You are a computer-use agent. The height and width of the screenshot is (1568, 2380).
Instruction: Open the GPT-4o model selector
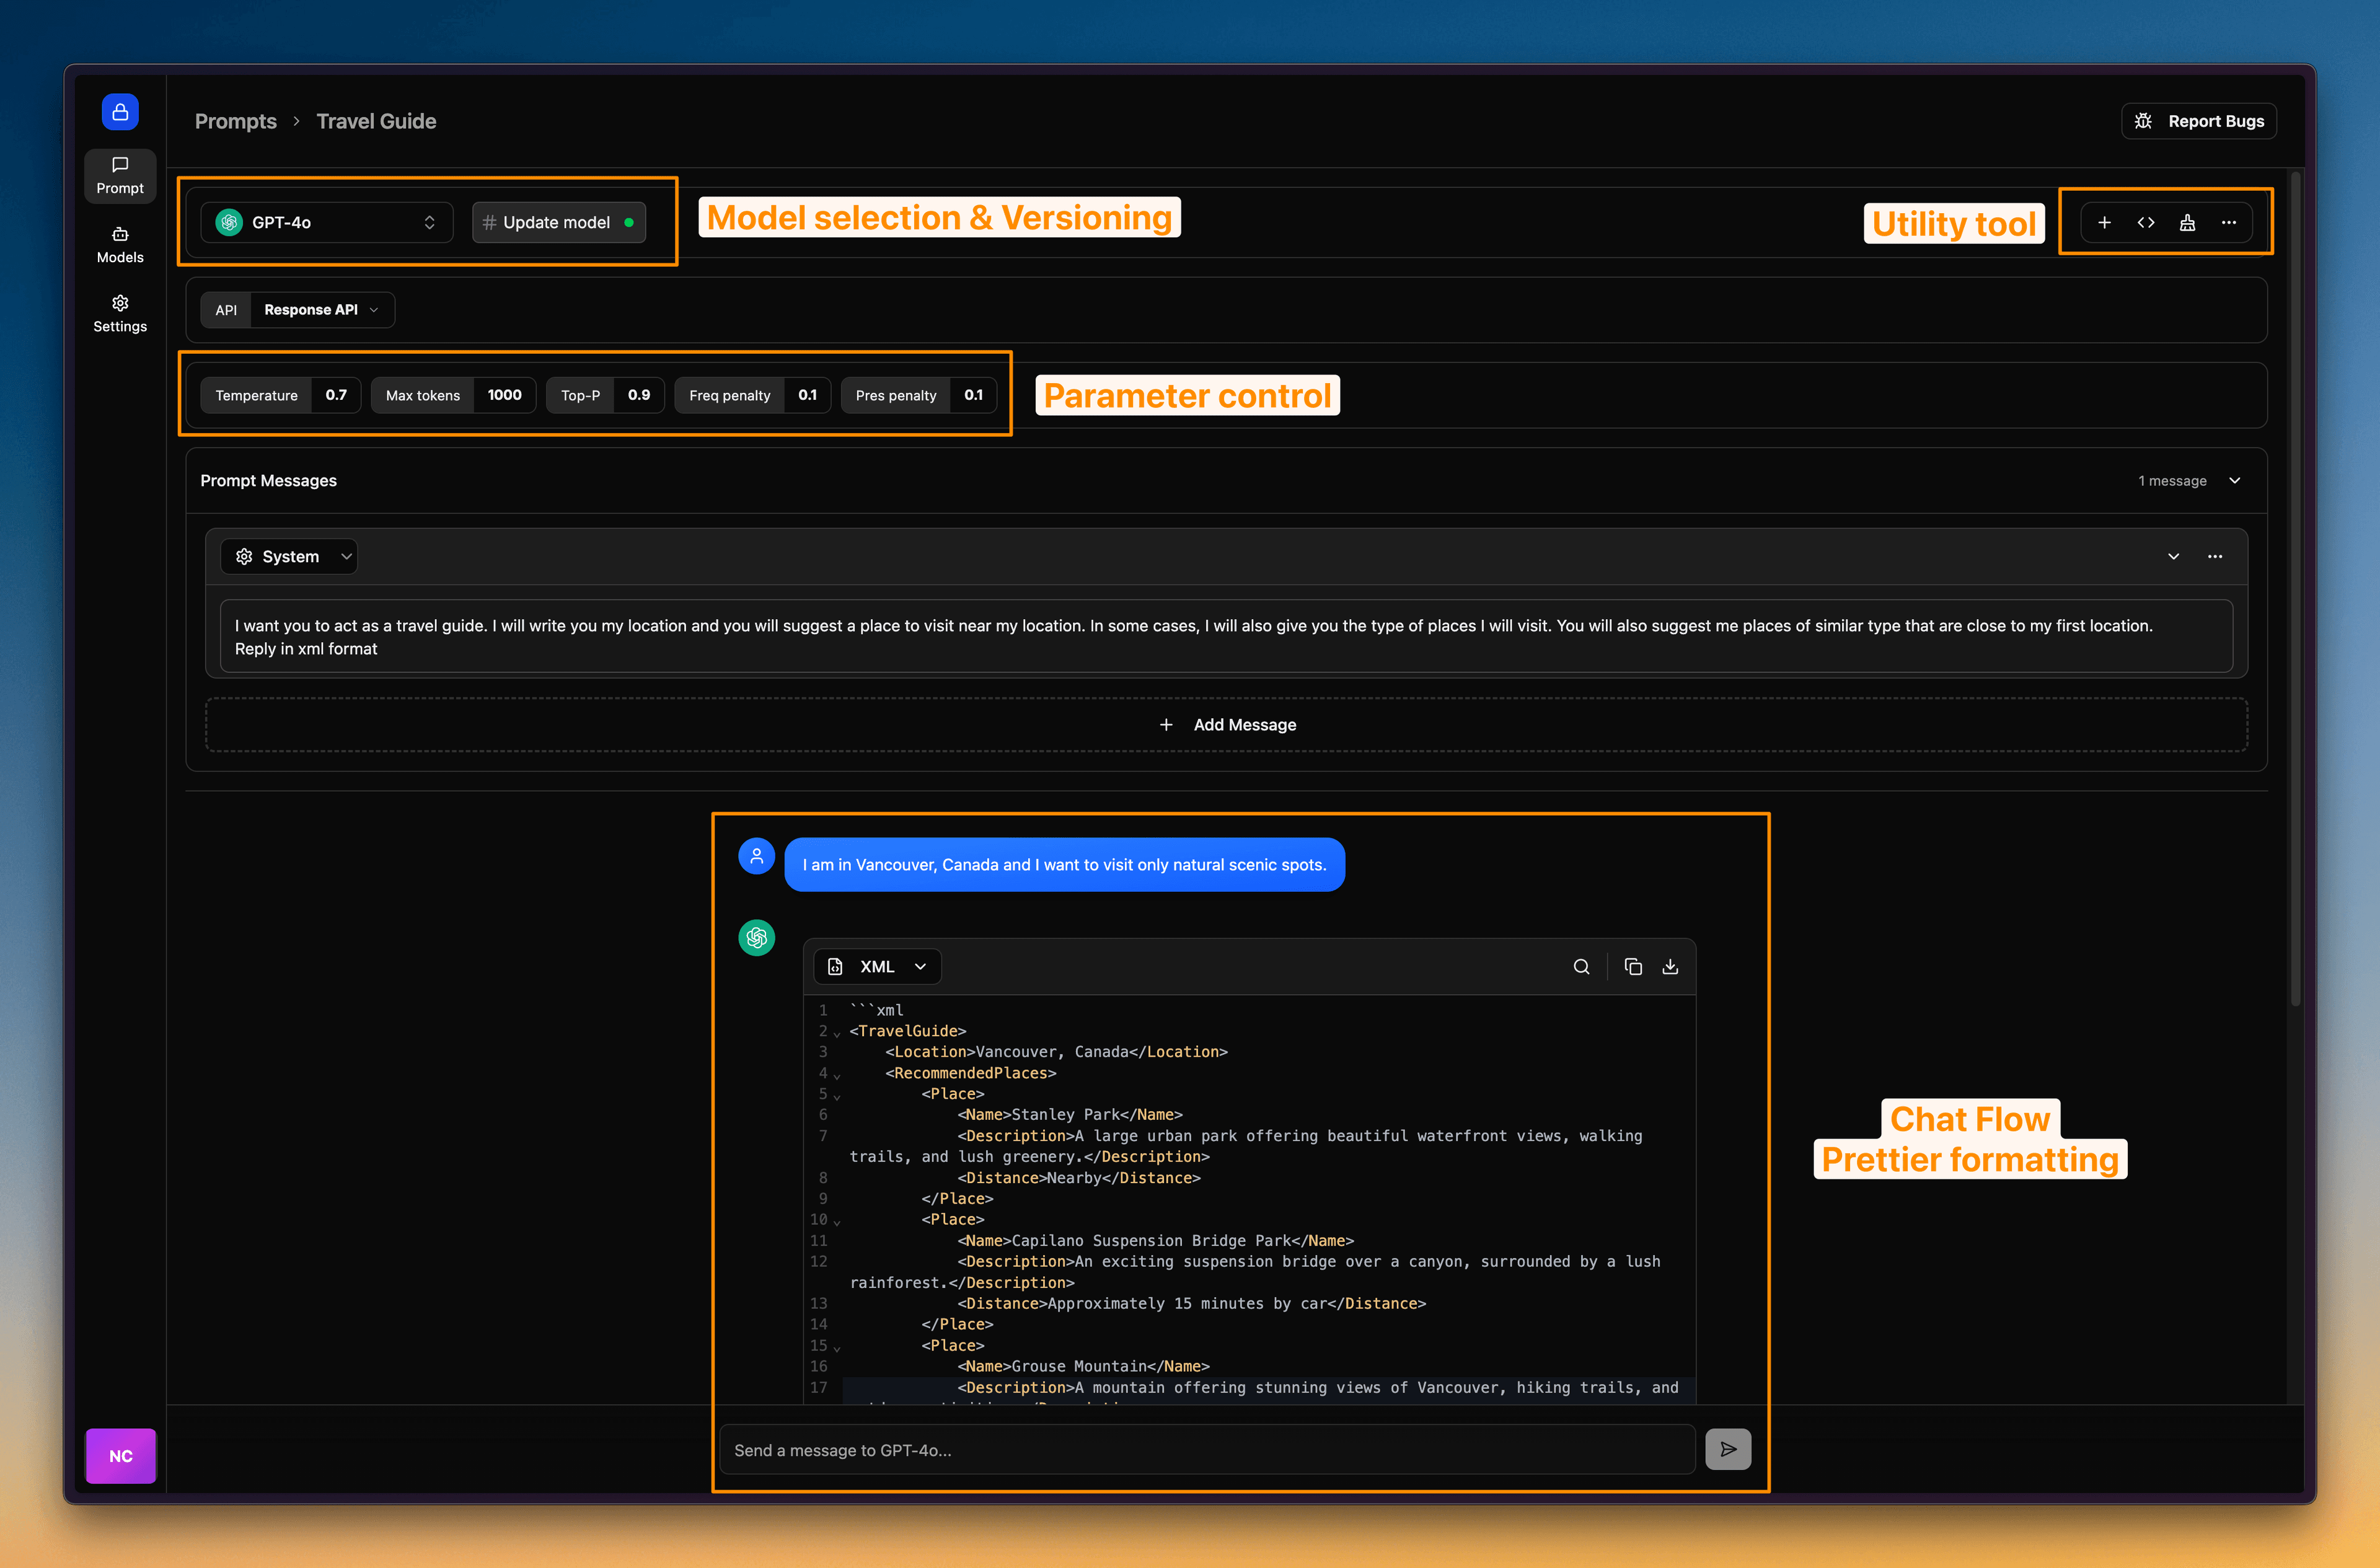point(327,222)
